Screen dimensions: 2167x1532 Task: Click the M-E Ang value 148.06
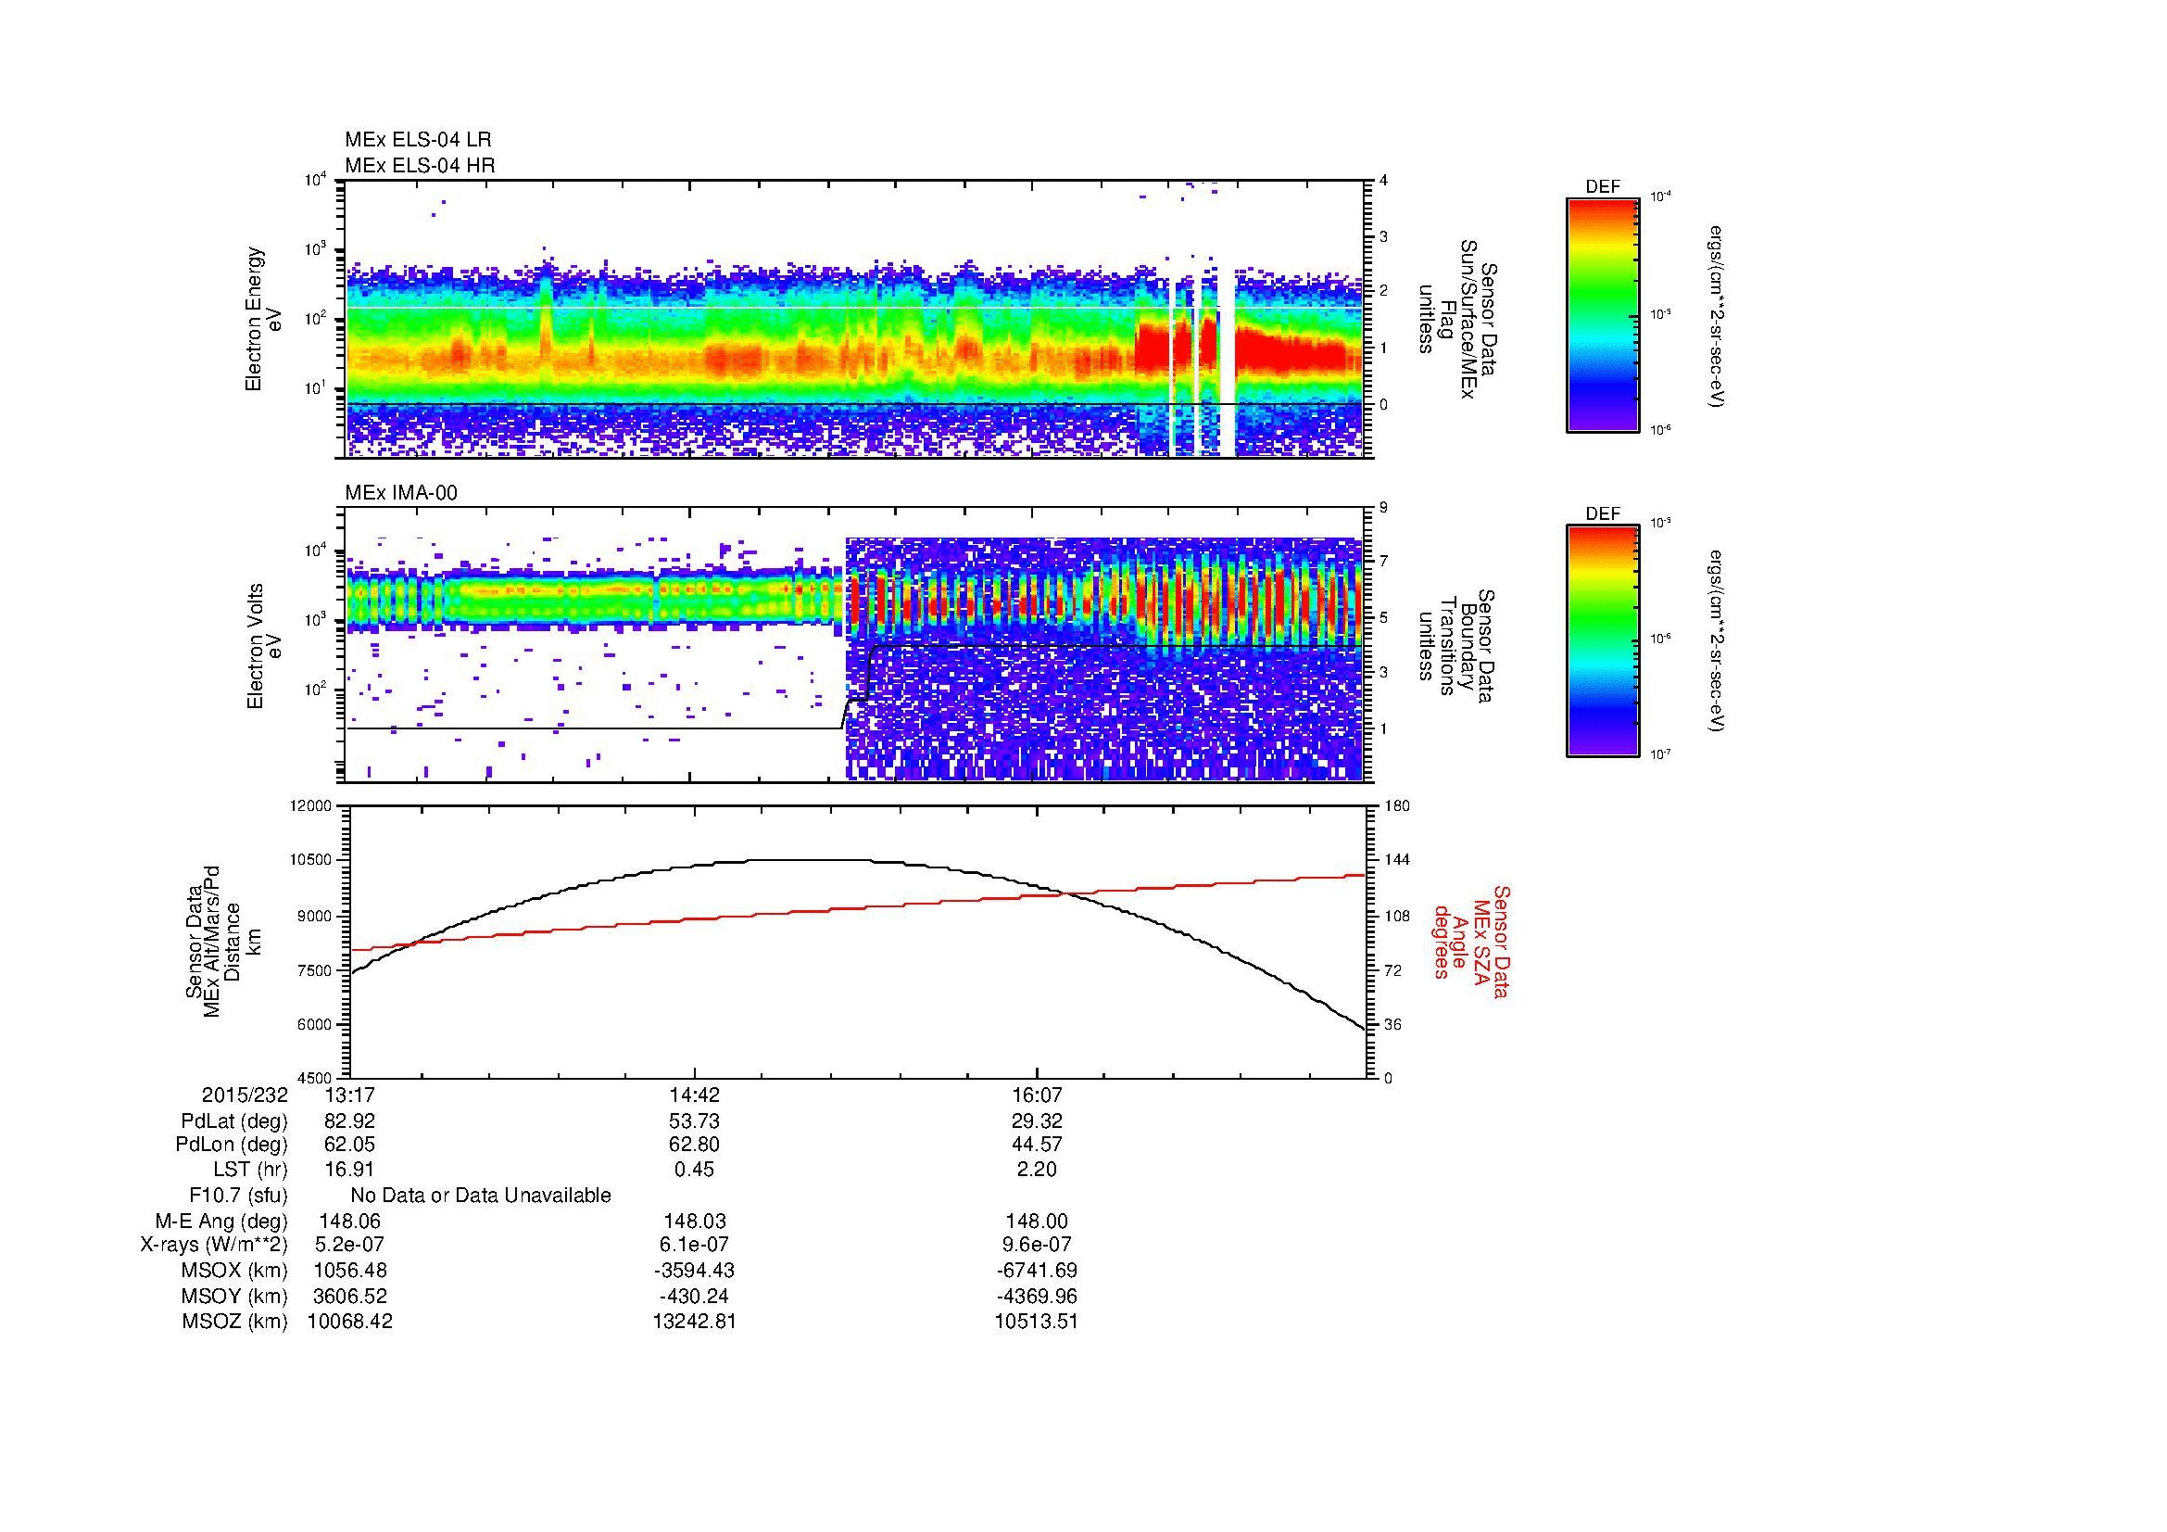349,1221
